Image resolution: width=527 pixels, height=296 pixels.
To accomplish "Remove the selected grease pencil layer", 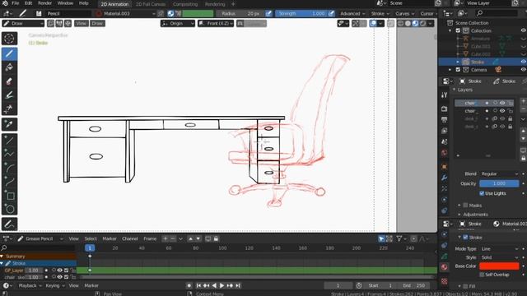I will coord(524,109).
